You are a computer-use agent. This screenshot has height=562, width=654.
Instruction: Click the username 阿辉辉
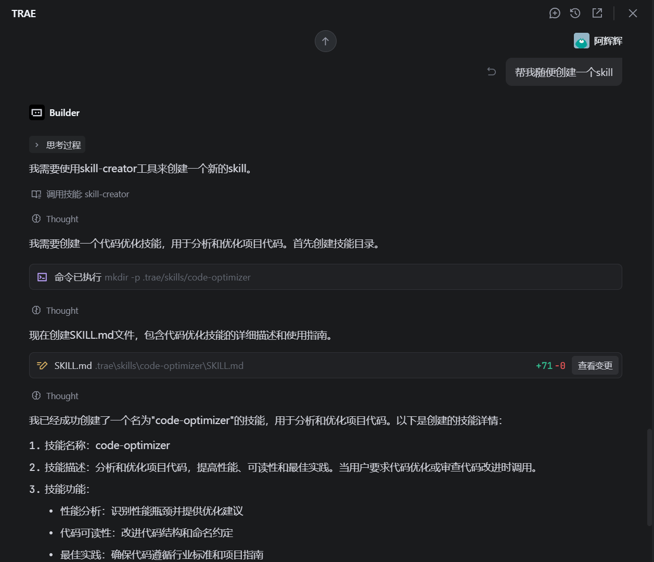click(x=608, y=41)
